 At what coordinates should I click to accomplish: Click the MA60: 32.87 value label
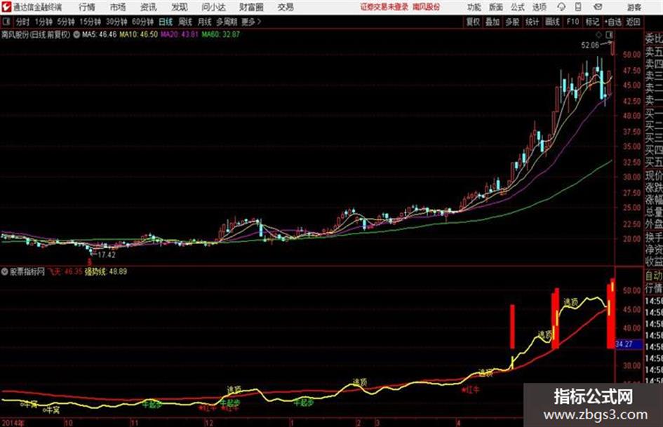[221, 34]
